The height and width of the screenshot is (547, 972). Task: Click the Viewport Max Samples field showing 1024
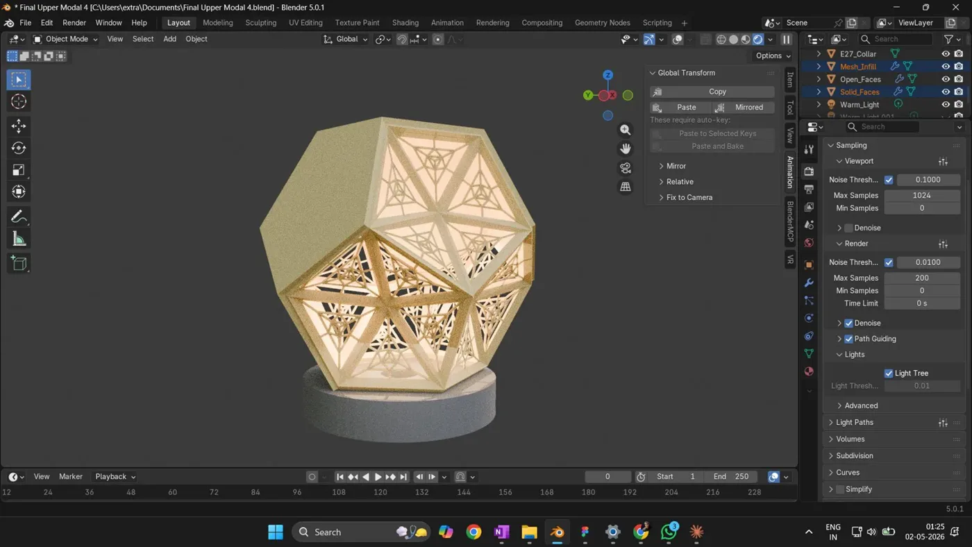tap(922, 195)
